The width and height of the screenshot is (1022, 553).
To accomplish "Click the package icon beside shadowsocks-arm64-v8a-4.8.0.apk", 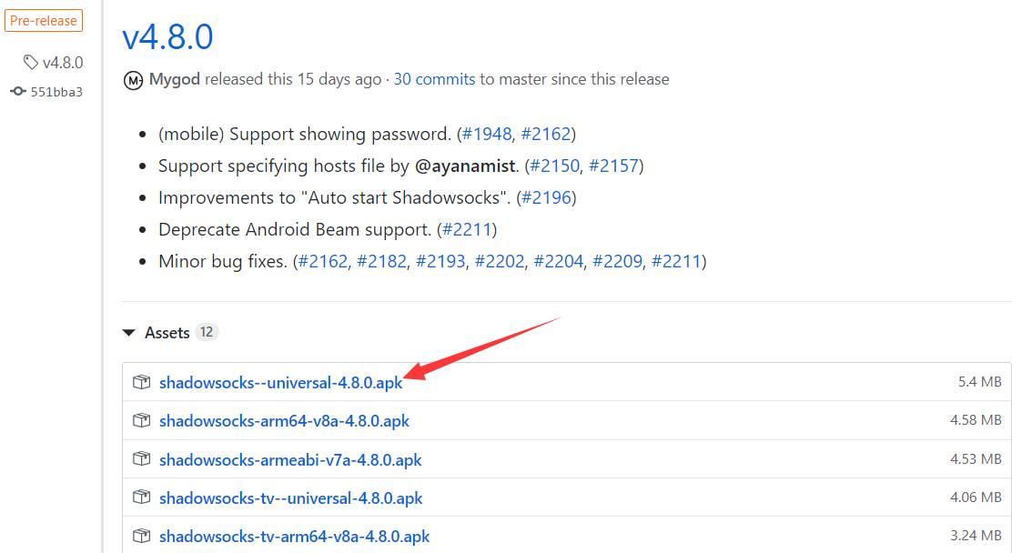I will 140,420.
